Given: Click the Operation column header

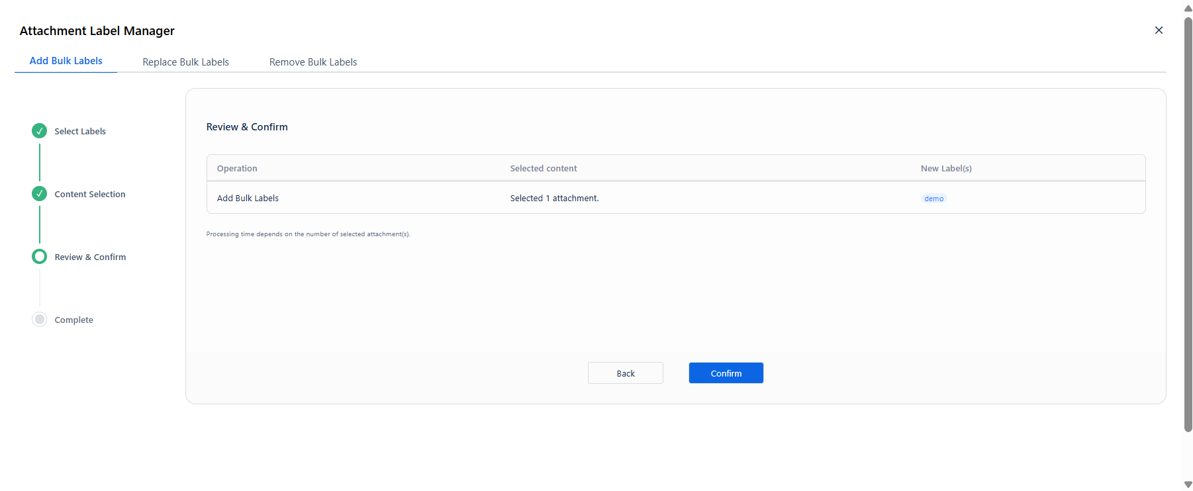Looking at the screenshot, I should [x=237, y=169].
